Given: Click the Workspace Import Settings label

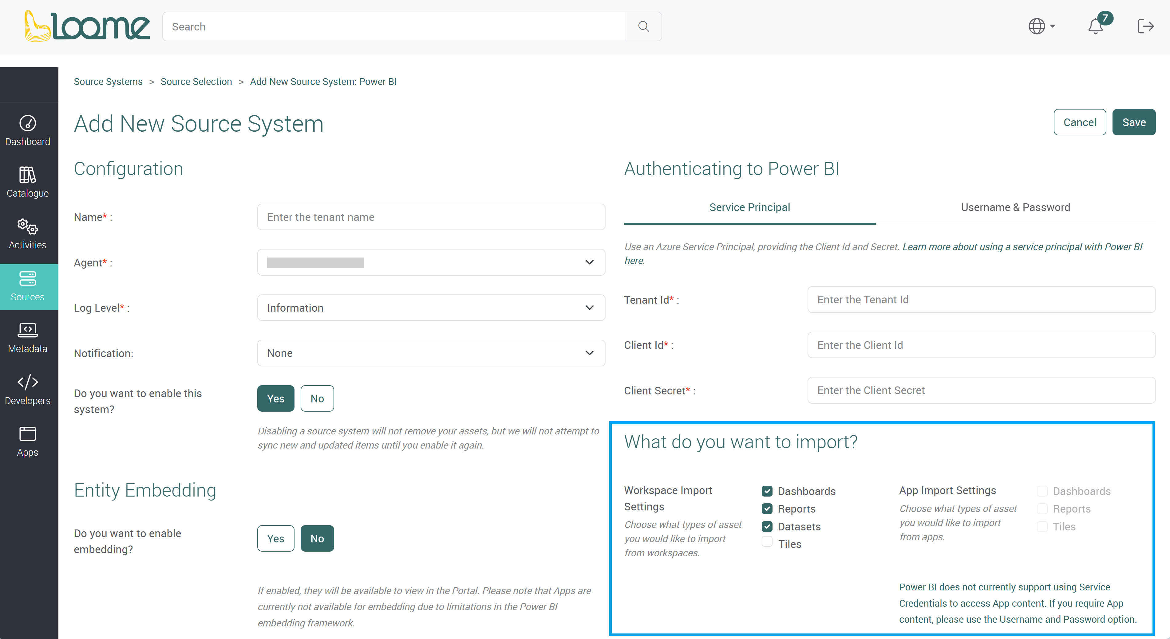Looking at the screenshot, I should [668, 498].
